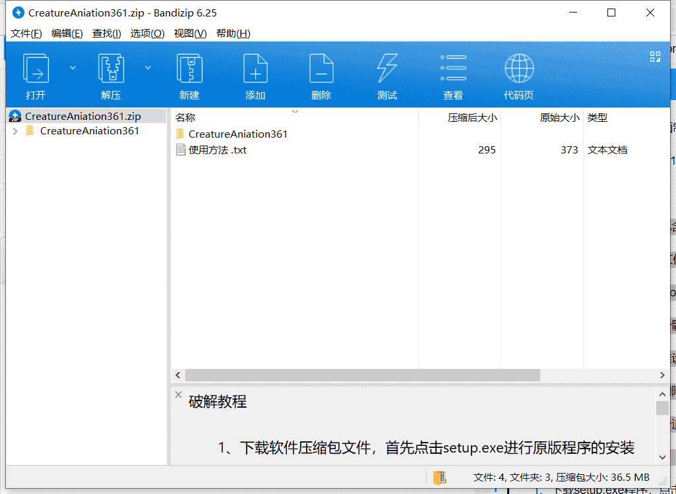Viewport: 676px width, 494px height.
Task: Click the 使用方法 .txt document icon
Action: (x=181, y=150)
